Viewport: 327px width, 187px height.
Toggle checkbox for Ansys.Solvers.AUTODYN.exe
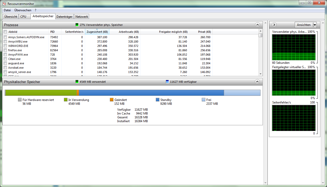tap(5, 37)
